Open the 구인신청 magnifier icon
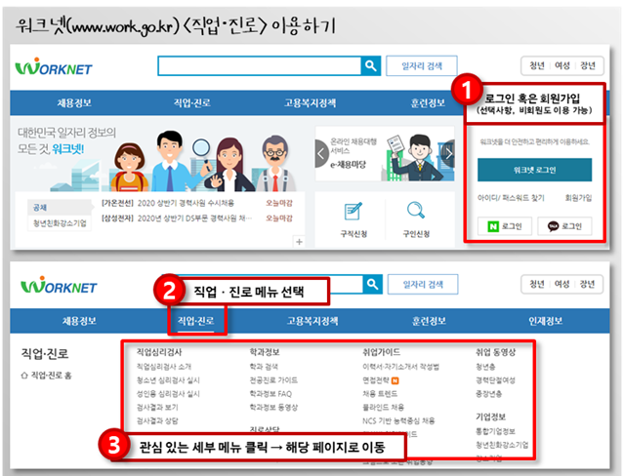This screenshot has width=623, height=476. (416, 211)
